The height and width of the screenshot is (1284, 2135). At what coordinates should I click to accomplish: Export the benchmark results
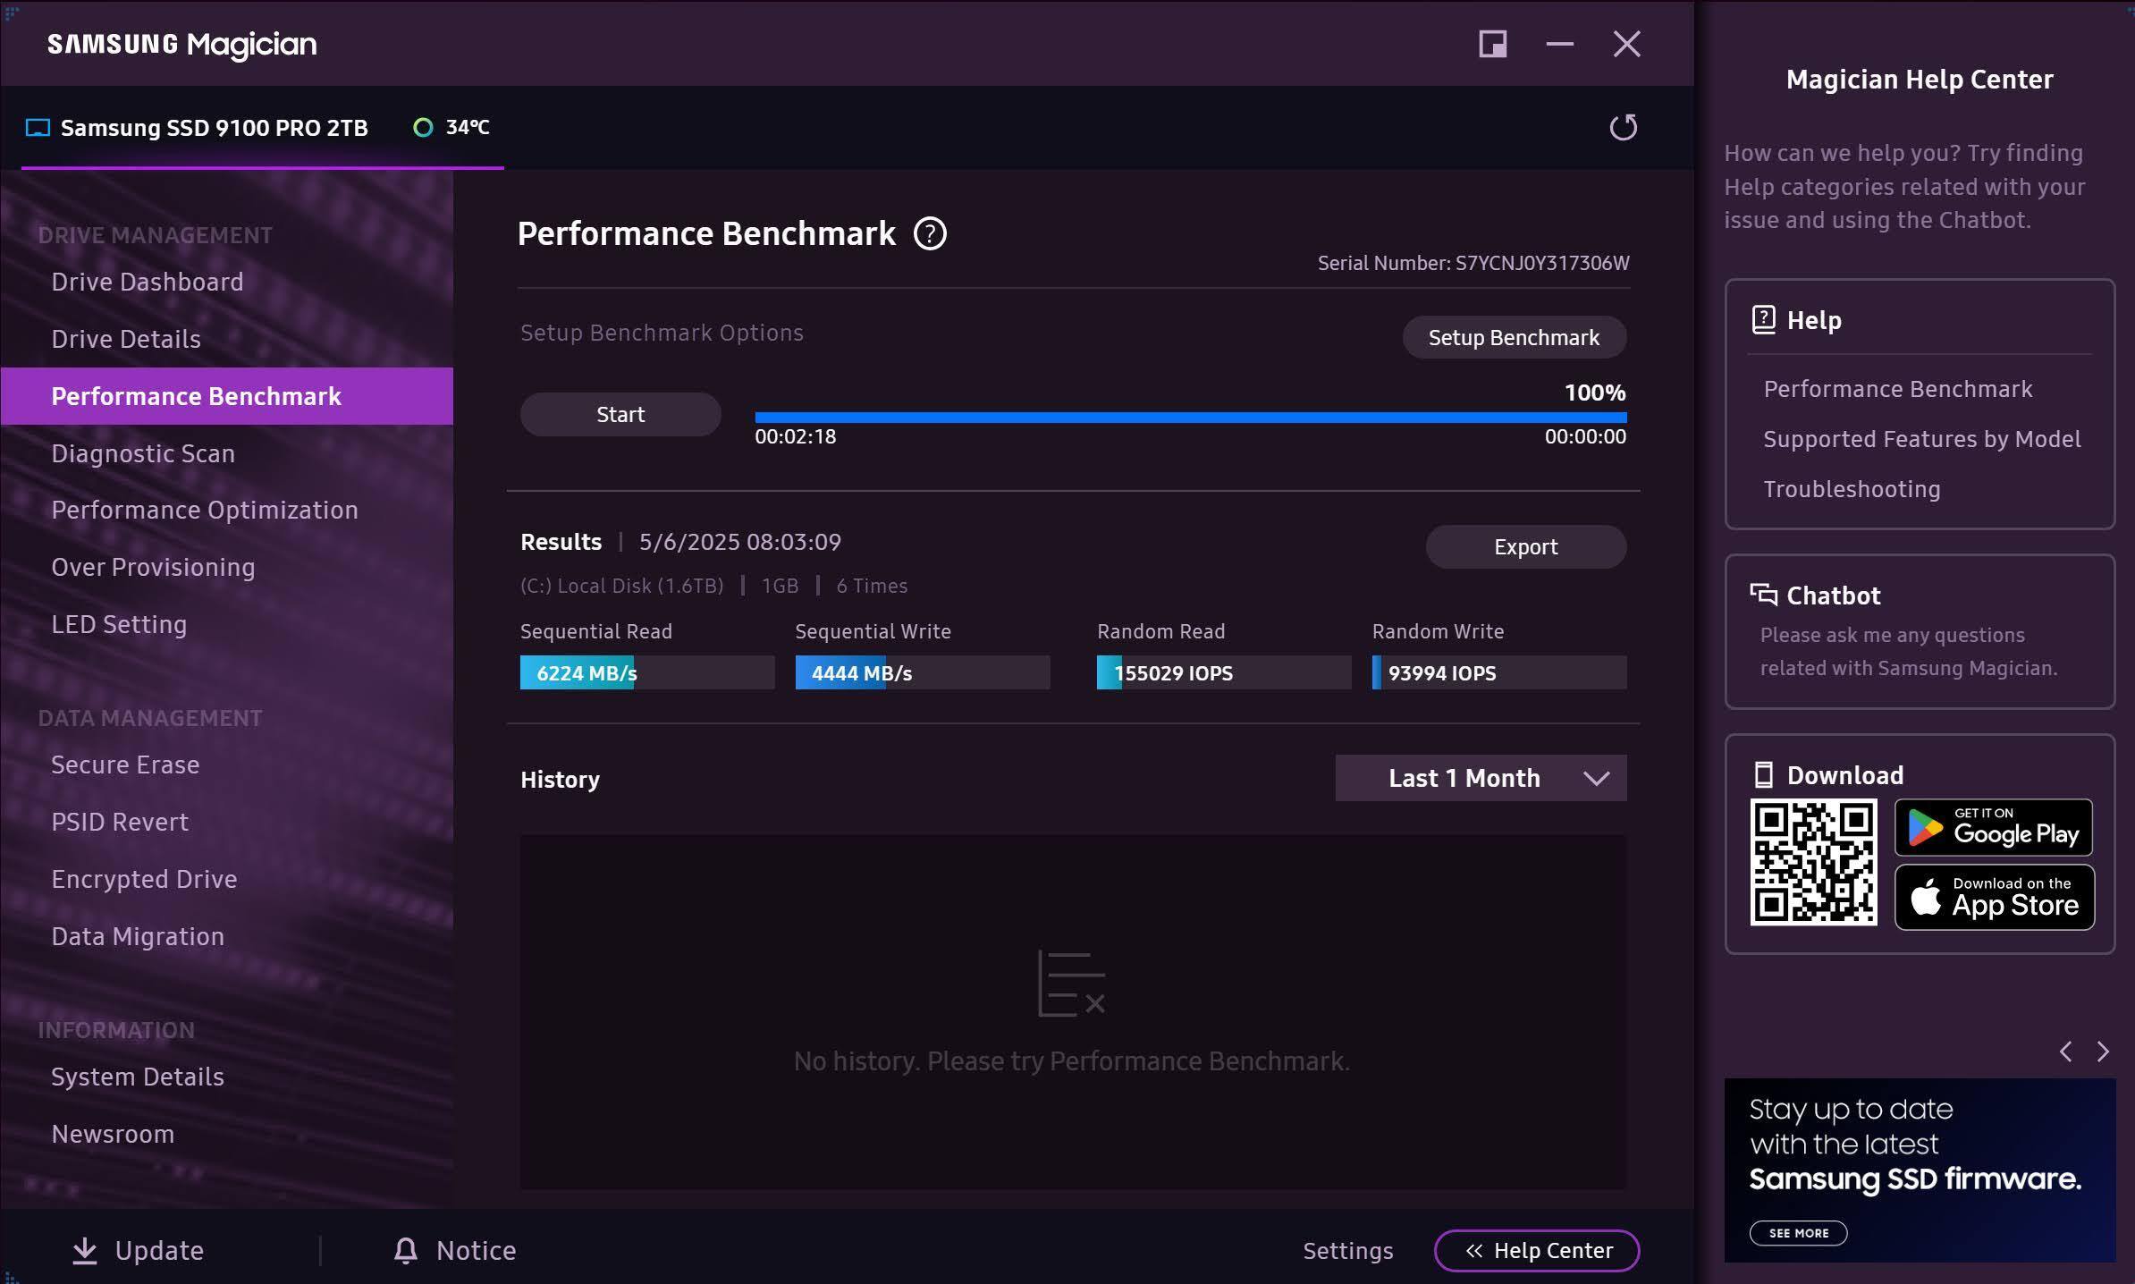(1525, 546)
